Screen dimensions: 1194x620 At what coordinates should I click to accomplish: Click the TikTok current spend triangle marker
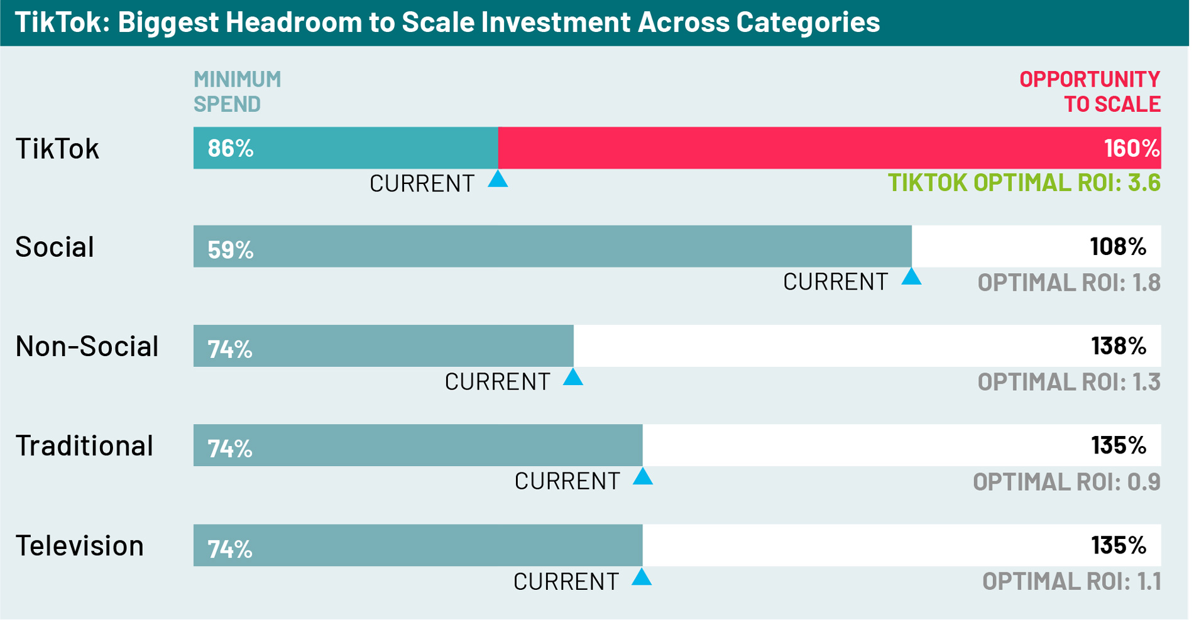pos(498,180)
